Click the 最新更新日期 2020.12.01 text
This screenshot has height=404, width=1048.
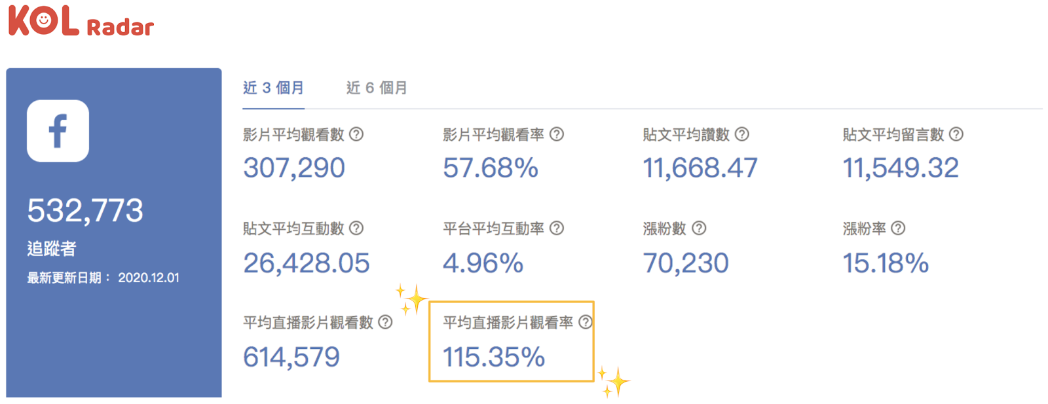click(x=103, y=278)
